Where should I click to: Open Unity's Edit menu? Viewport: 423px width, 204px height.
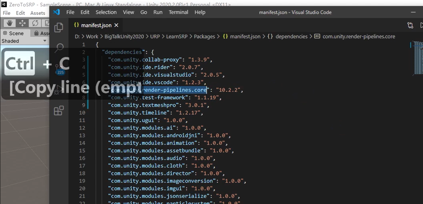(20, 13)
